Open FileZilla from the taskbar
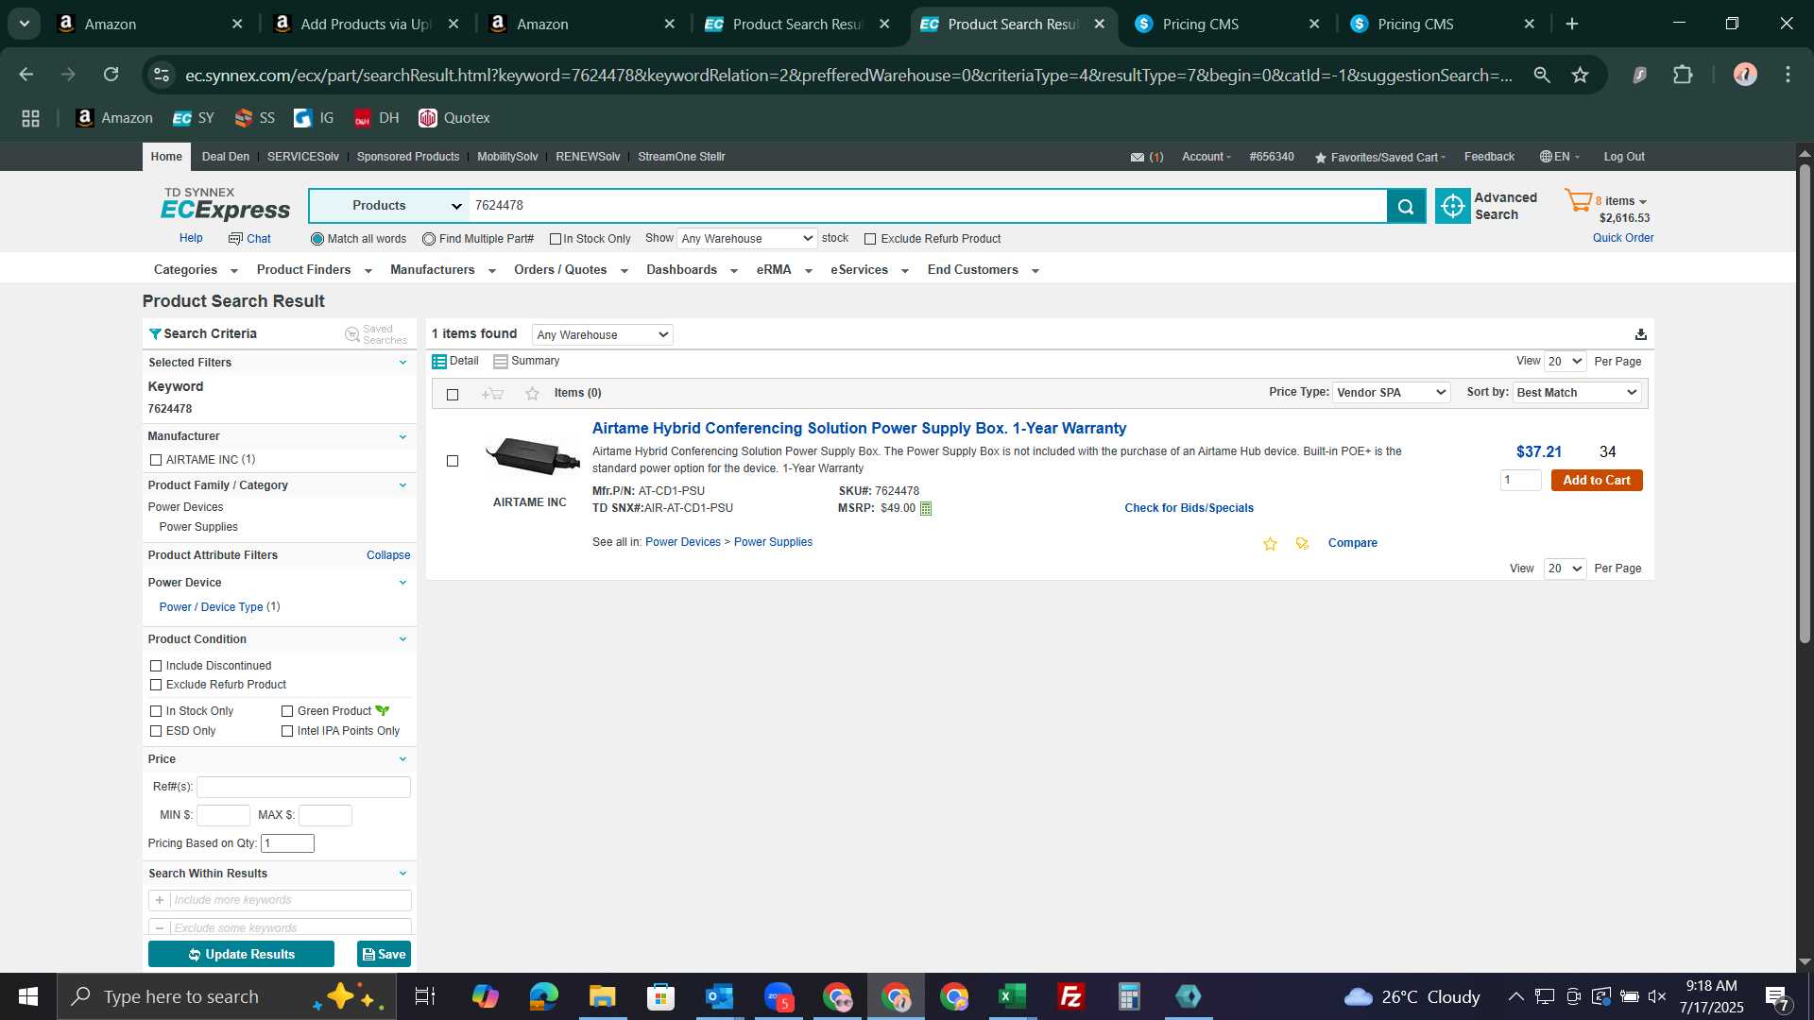The height and width of the screenshot is (1020, 1814). [x=1070, y=996]
